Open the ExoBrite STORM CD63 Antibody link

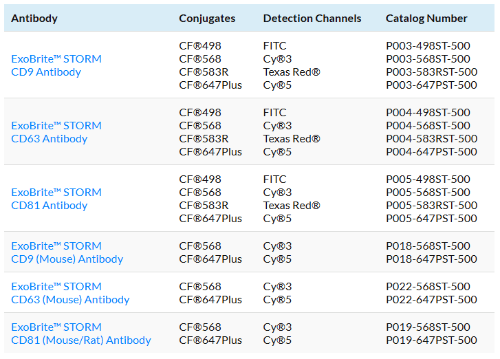point(56,132)
